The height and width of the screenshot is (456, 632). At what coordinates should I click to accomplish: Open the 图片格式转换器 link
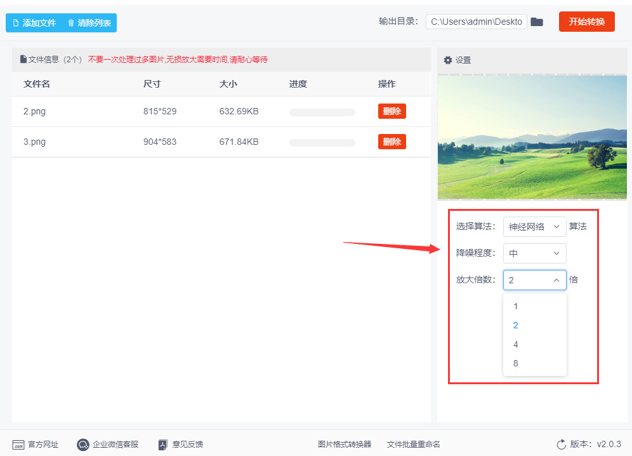[x=344, y=445]
